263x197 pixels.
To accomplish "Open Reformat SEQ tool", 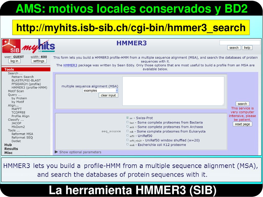I will (22, 137).
